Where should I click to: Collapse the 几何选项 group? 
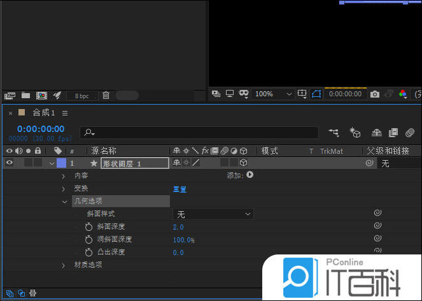64,201
